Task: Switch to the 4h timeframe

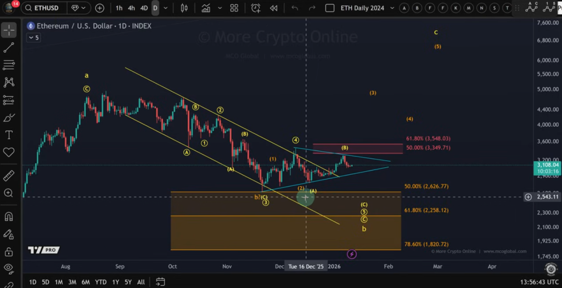Action: [x=131, y=8]
